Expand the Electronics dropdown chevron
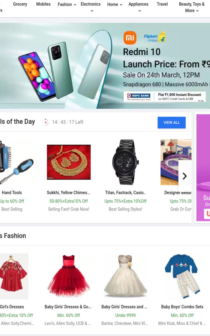The height and width of the screenshot is (336, 210). [x=92, y=11]
